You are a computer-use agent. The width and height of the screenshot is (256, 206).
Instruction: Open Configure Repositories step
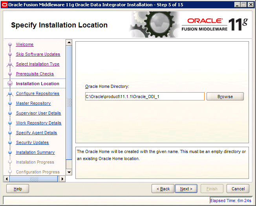click(38, 93)
